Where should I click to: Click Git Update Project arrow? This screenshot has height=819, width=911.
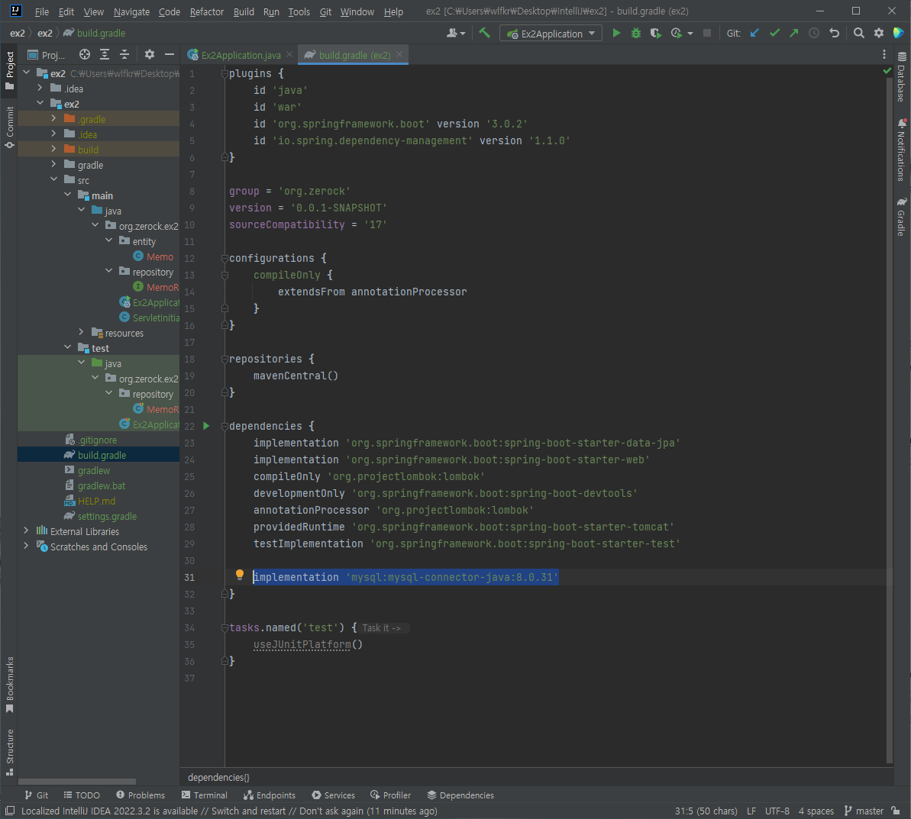pos(754,33)
